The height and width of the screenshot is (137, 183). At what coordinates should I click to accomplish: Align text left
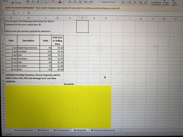pos(70,2)
